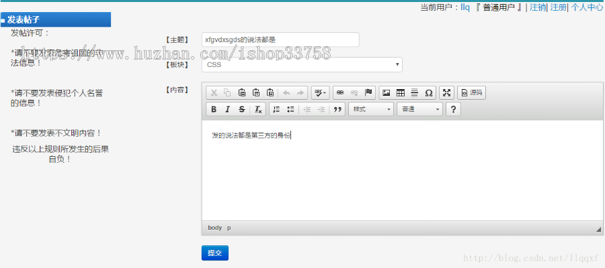605x268 pixels.
Task: Click the Cut icon in editor toolbar
Action: coord(214,92)
